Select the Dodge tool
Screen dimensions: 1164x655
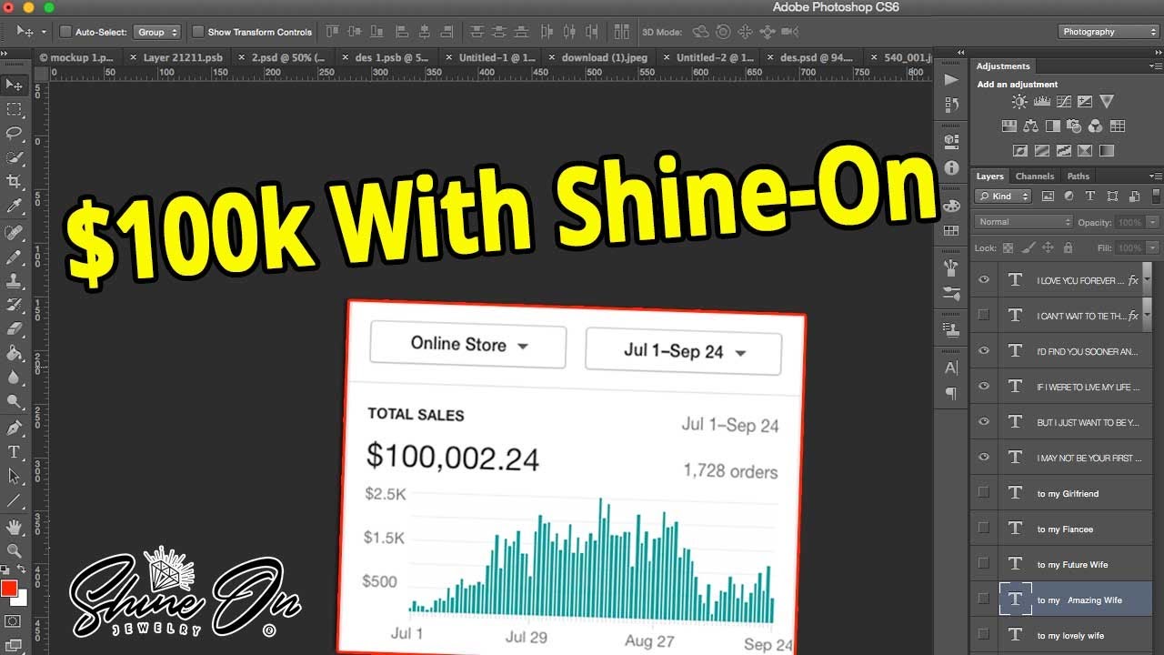(x=14, y=400)
